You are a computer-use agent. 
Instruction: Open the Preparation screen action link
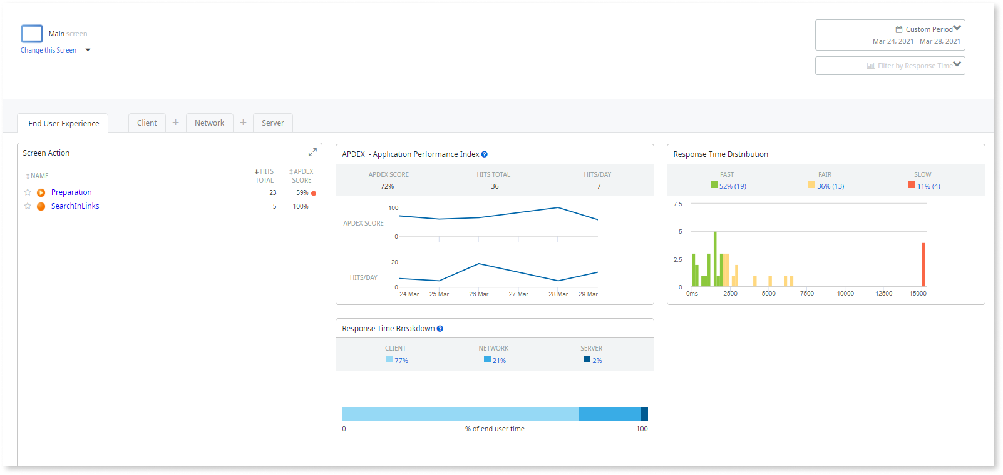[x=71, y=192]
